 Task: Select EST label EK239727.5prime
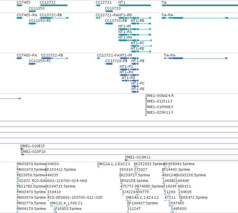135,175
